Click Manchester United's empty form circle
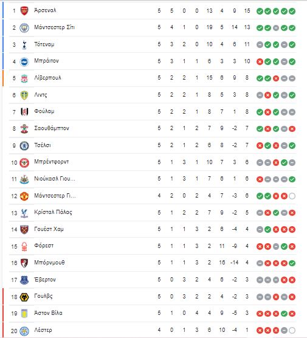 (x=292, y=196)
